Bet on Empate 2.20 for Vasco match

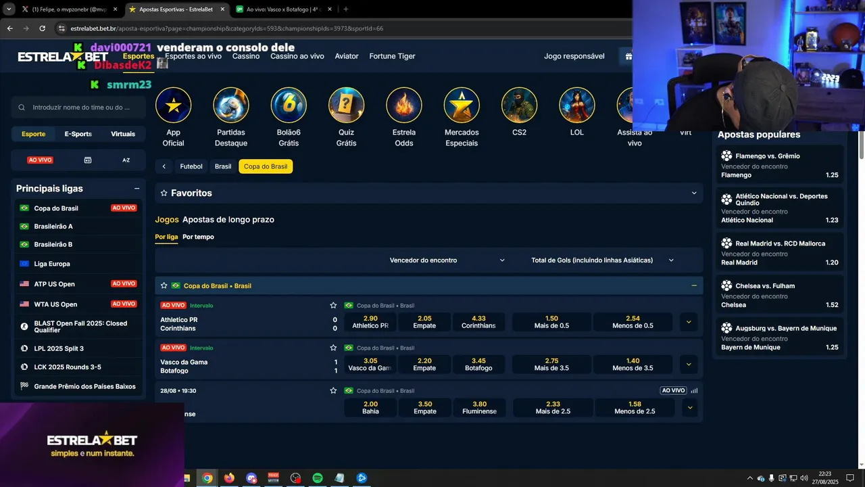click(424, 365)
